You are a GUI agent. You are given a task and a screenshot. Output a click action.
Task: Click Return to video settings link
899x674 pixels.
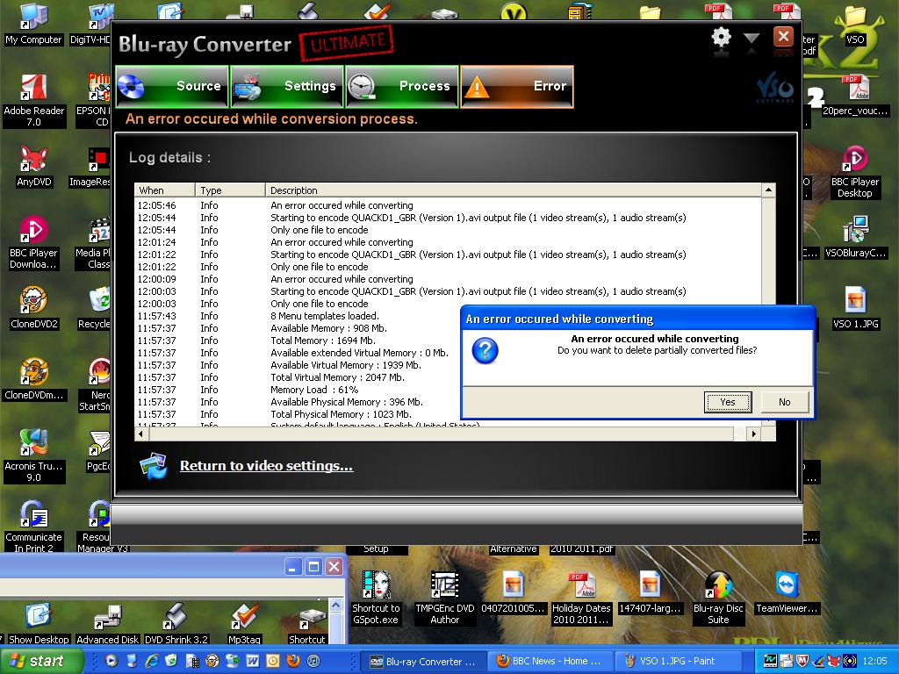click(x=267, y=465)
